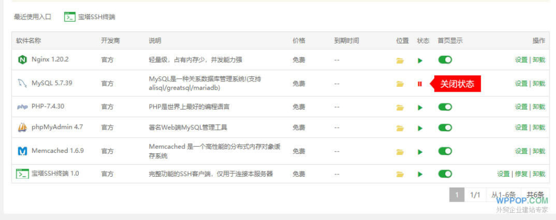Click the 从1-6条 pagination range text

coord(503,195)
